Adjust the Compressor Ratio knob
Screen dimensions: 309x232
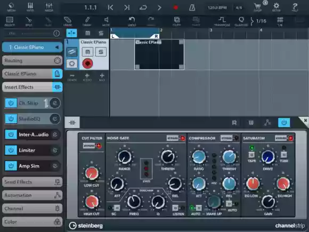tap(199, 157)
